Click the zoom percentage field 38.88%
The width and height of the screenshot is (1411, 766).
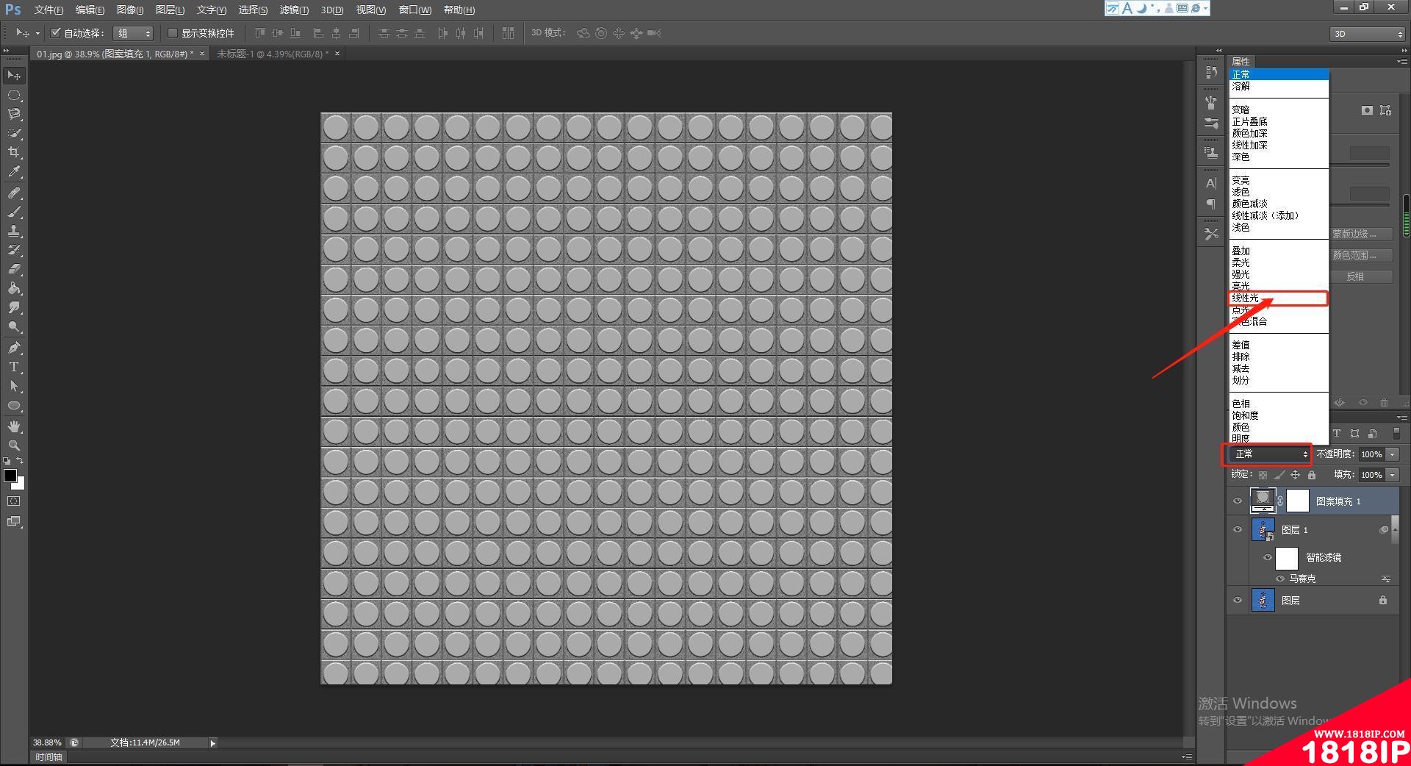tap(47, 743)
